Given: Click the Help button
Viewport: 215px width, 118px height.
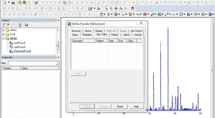Looking at the screenshot, I should [136, 107].
